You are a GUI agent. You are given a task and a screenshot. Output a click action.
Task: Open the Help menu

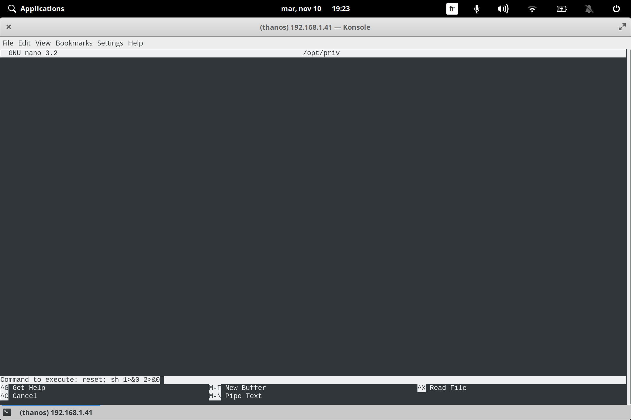135,43
